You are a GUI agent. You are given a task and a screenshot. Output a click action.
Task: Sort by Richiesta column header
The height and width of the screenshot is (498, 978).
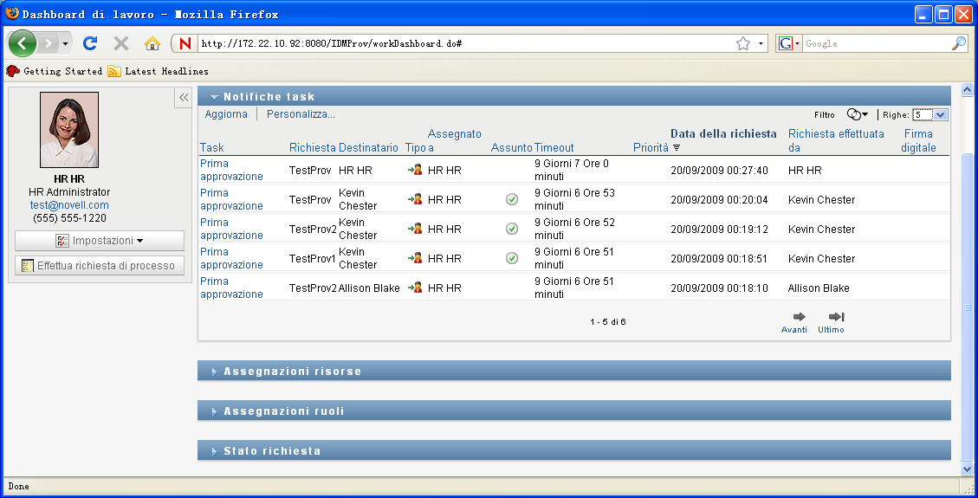tap(313, 148)
